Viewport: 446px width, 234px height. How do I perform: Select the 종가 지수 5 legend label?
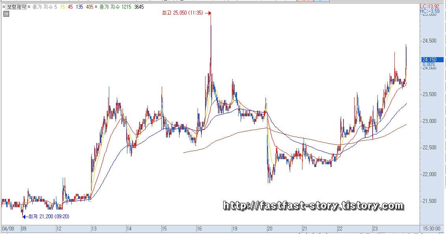(45, 7)
